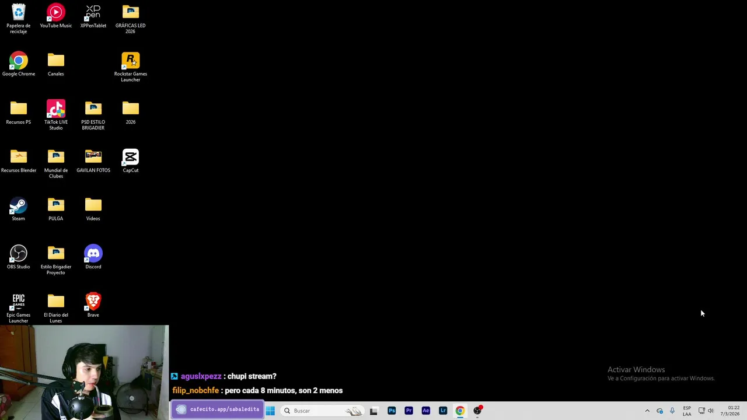The width and height of the screenshot is (747, 420).
Task: Launch Brave browser shortcut
Action: pos(93,306)
